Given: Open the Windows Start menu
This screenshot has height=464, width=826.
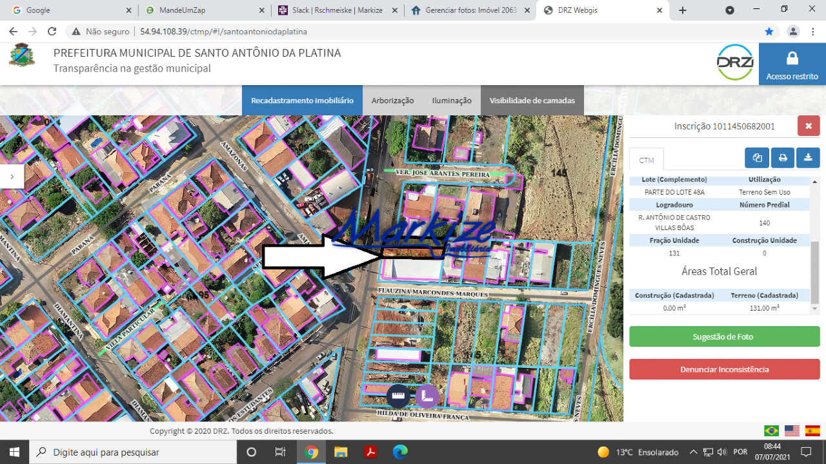Looking at the screenshot, I should tap(14, 452).
